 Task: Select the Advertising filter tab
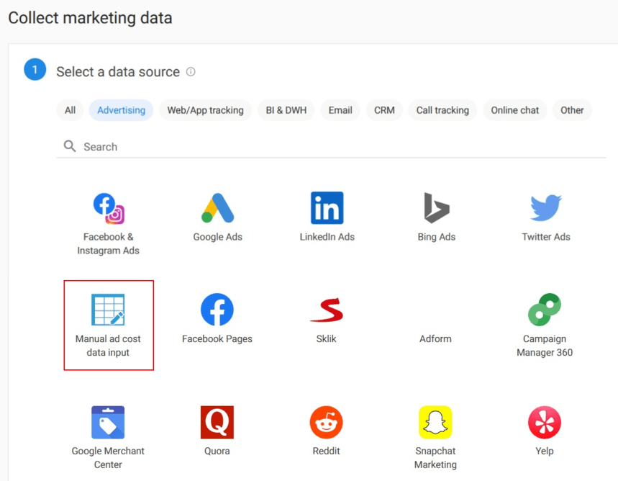122,110
